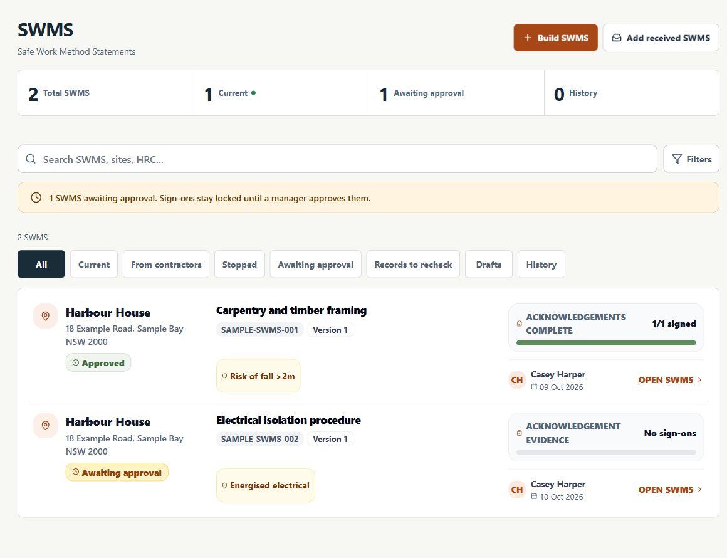Open the Stopped tab
This screenshot has width=727, height=558.
tap(239, 265)
